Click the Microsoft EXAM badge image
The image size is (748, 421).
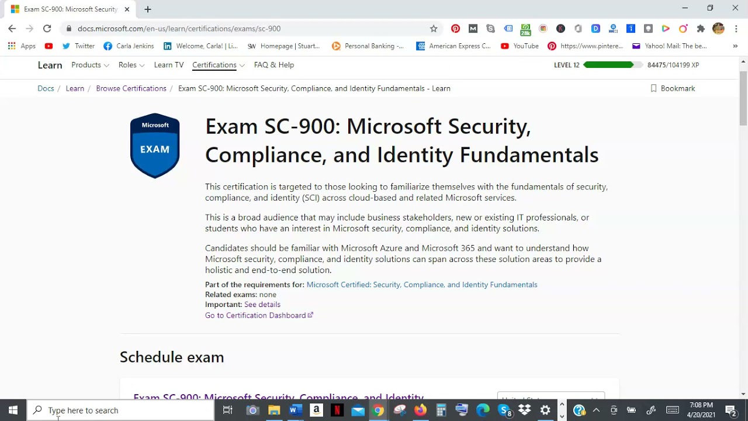click(x=155, y=146)
